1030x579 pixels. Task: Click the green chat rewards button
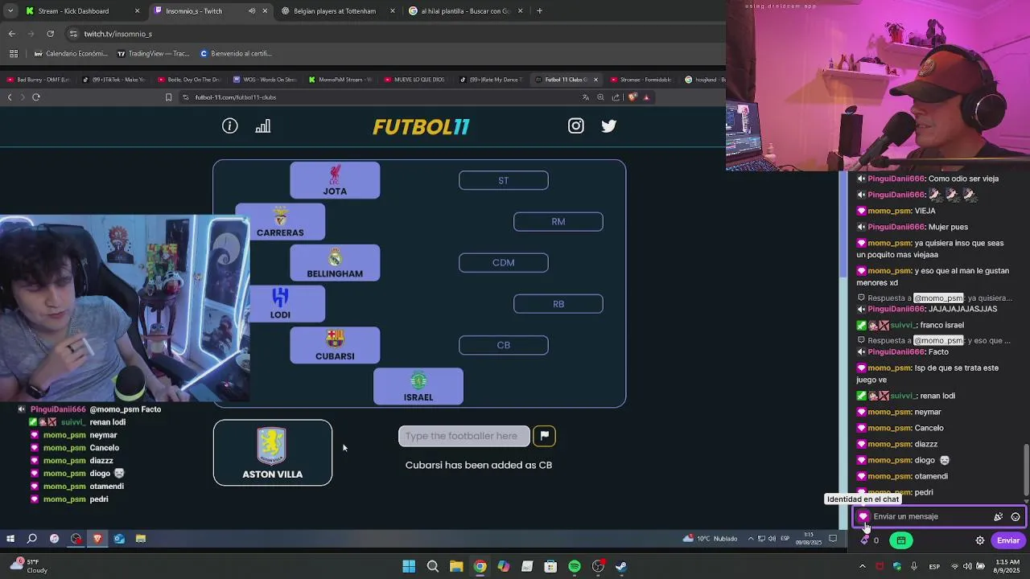(x=901, y=540)
